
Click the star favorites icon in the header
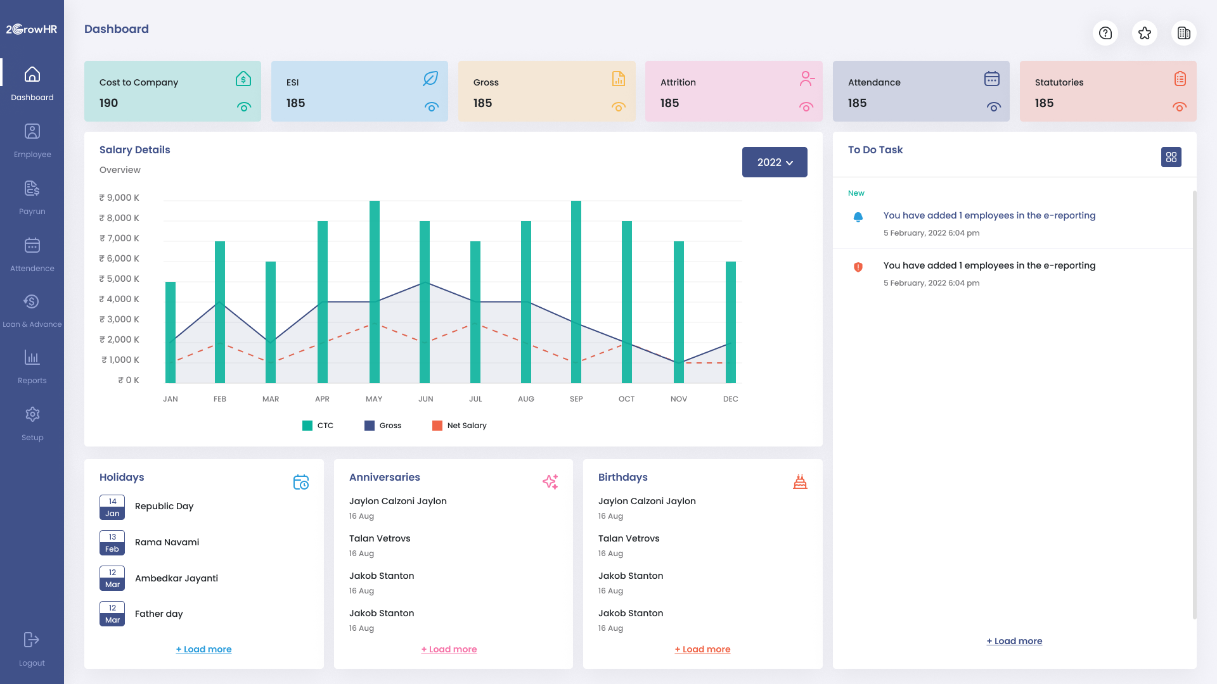[1145, 33]
